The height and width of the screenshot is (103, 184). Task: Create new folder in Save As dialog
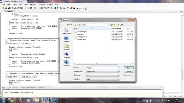(118, 25)
